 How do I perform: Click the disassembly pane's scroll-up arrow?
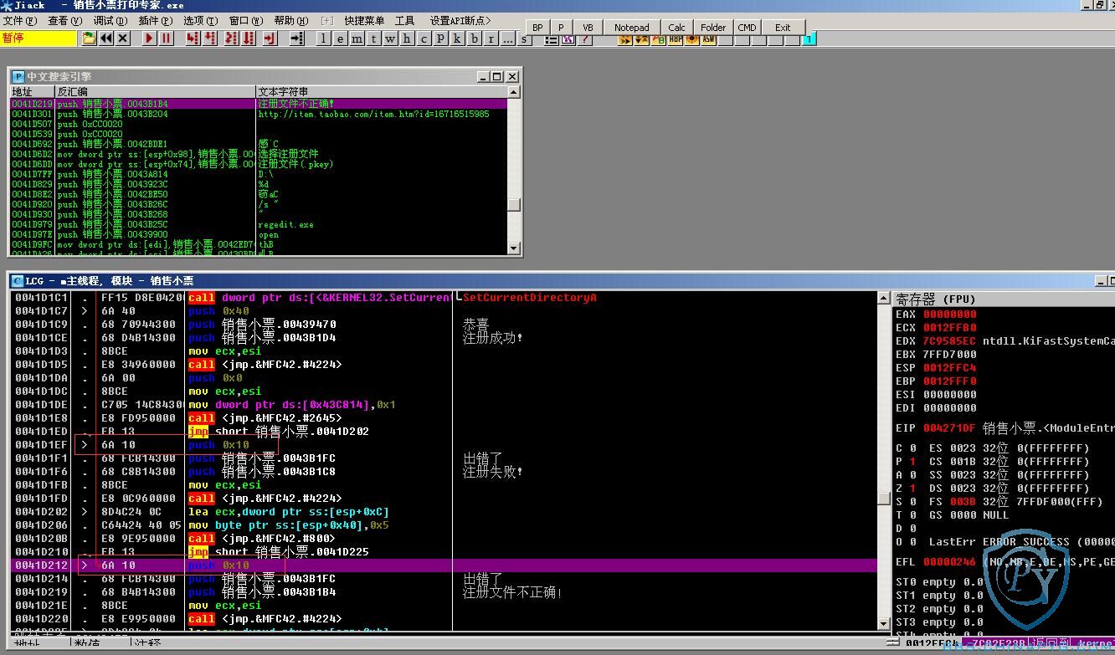(884, 298)
